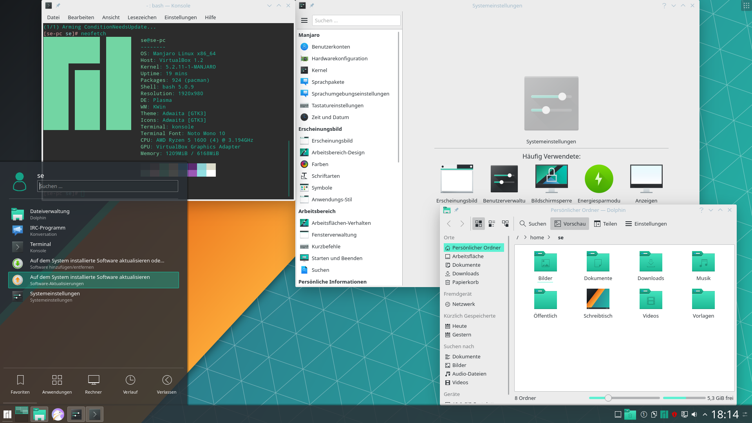
Task: Click the Konsole terminal taskbar icon
Action: (x=94, y=414)
